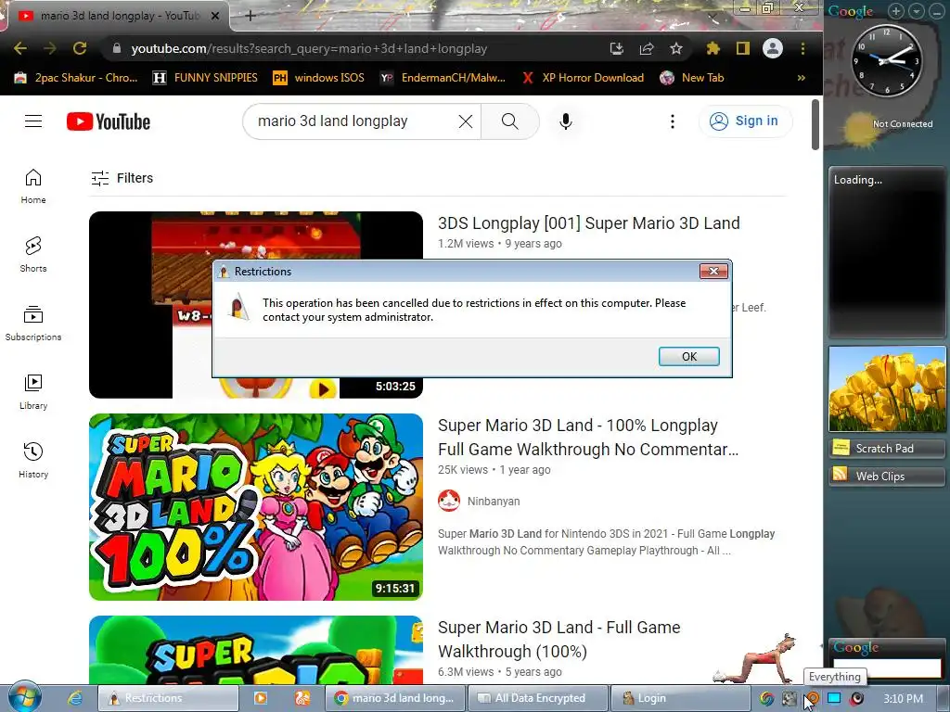Open Filters for search results
The width and height of the screenshot is (950, 712).
pos(122,178)
